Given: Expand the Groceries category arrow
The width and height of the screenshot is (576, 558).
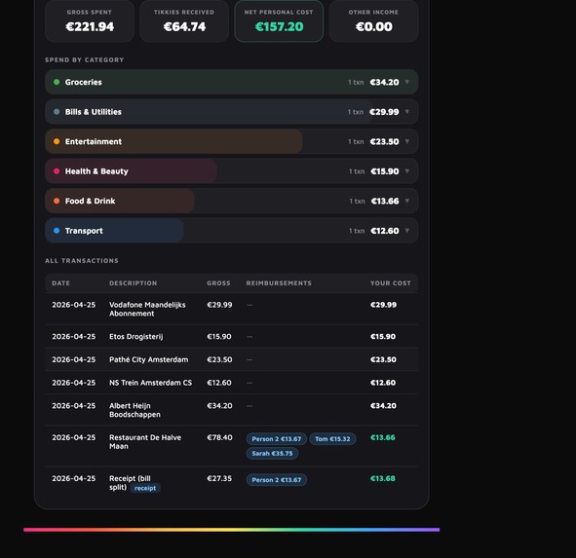Looking at the screenshot, I should 407,82.
